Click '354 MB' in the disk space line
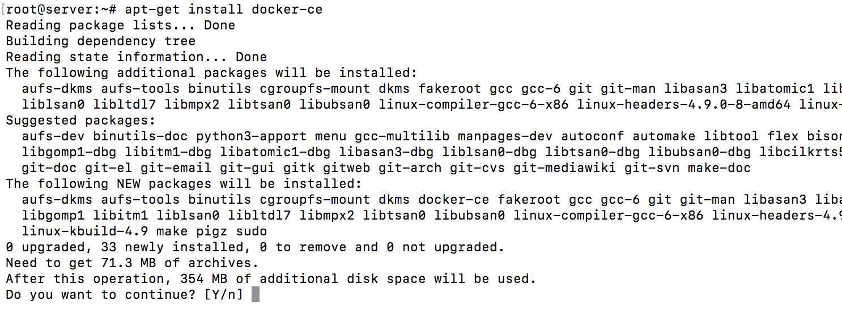This screenshot has width=842, height=309. 203,279
